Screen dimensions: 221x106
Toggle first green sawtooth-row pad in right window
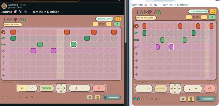pyautogui.click(x=144, y=33)
